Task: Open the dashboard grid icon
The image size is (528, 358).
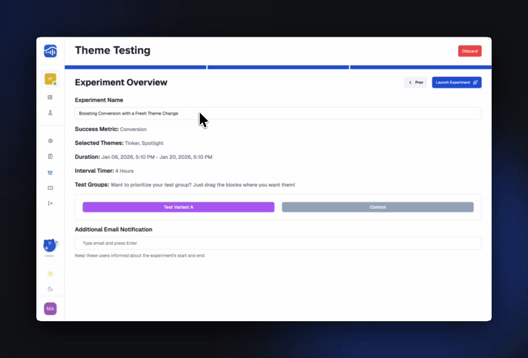Action: (x=50, y=97)
